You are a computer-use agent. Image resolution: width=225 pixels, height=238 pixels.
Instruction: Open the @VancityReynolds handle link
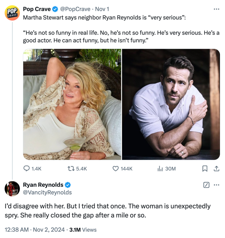[x=47, y=192]
